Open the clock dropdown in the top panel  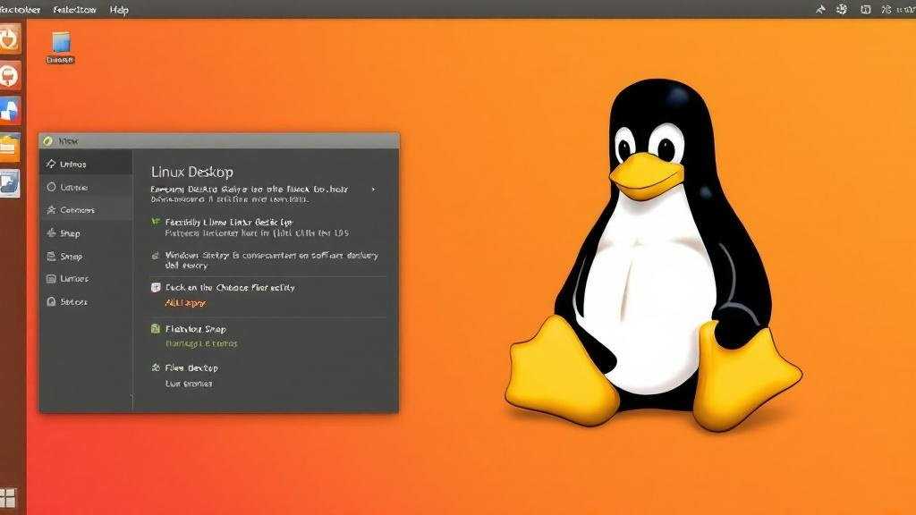tap(903, 9)
